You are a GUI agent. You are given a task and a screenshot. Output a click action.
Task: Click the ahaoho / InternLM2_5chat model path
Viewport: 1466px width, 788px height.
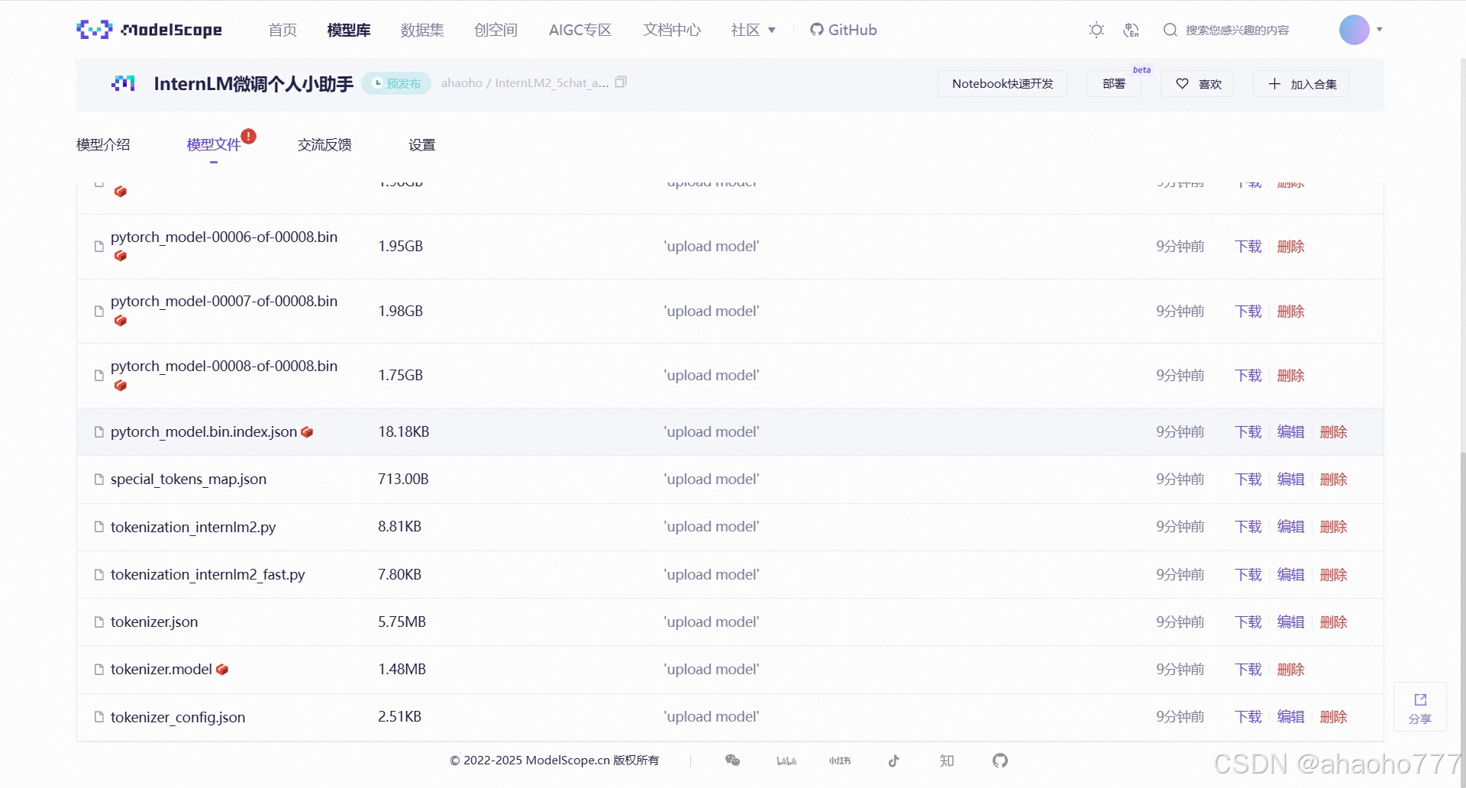(525, 82)
